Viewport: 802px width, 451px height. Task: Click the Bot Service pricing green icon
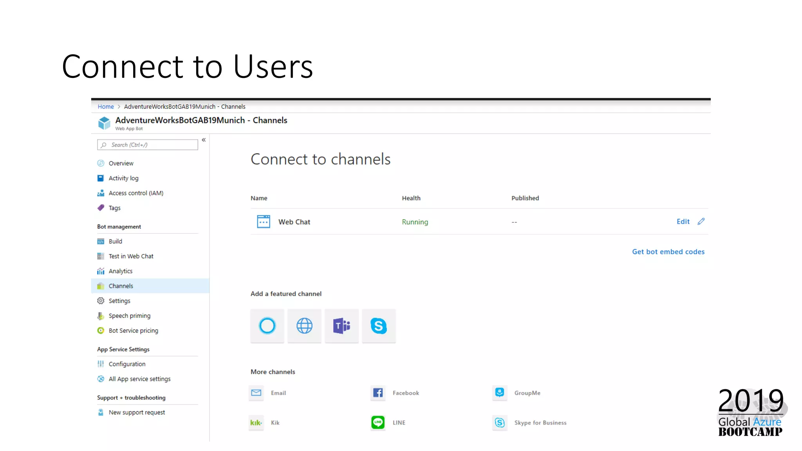[101, 330]
